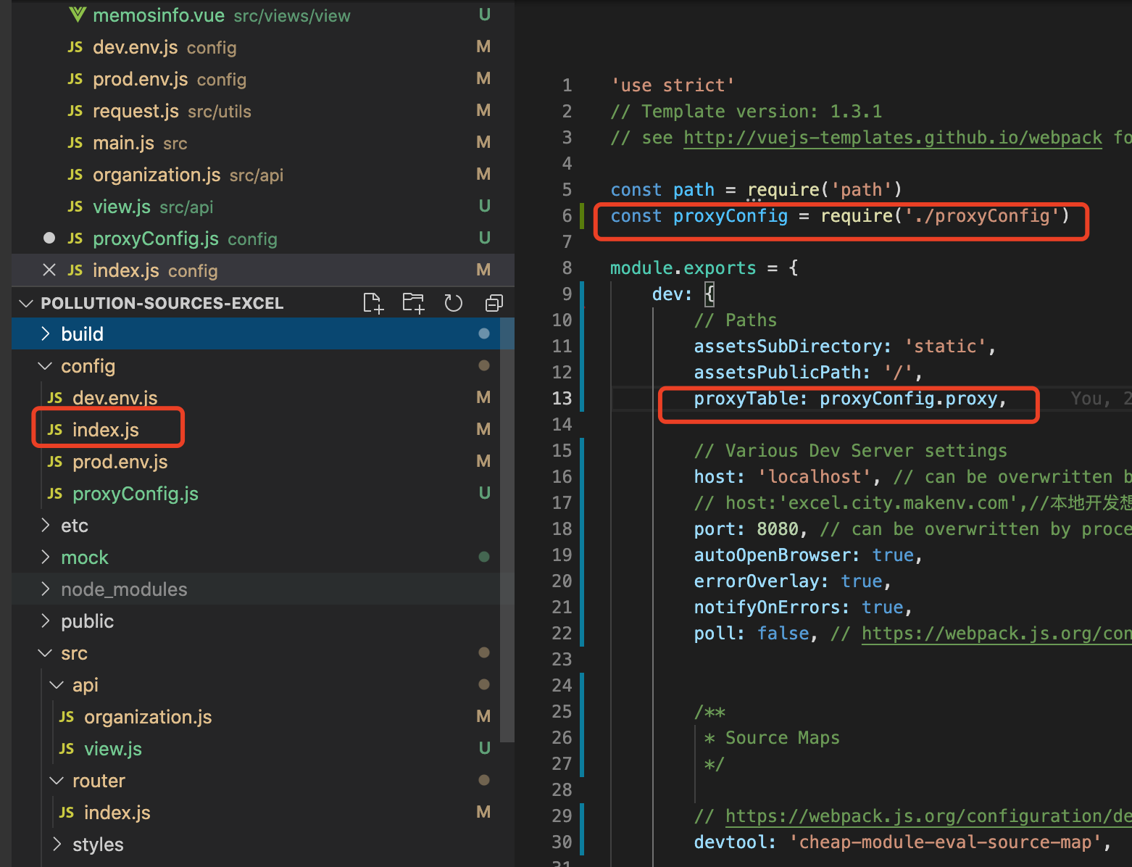Click the modified dot on the build folder
1132x867 pixels.
[x=484, y=333]
